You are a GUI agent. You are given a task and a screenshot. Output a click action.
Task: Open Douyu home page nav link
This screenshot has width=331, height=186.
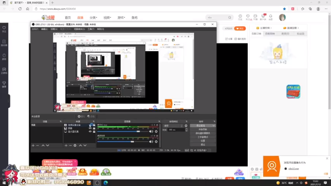(x=68, y=18)
